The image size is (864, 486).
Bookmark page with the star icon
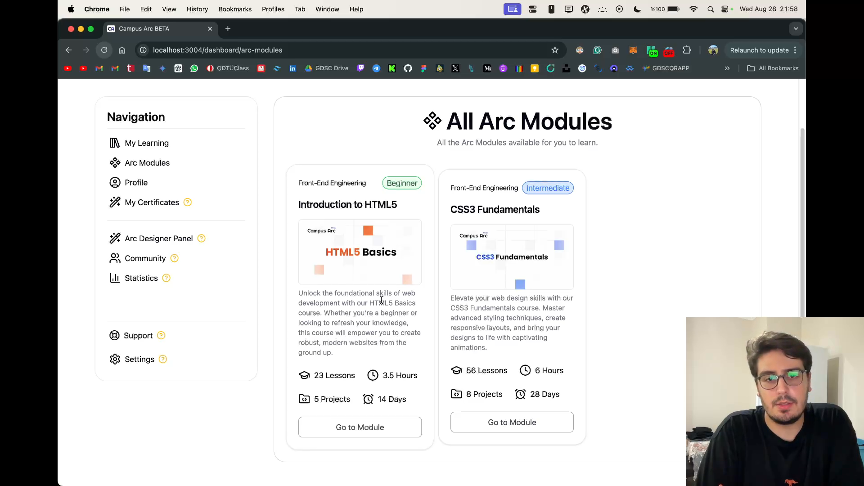(555, 50)
